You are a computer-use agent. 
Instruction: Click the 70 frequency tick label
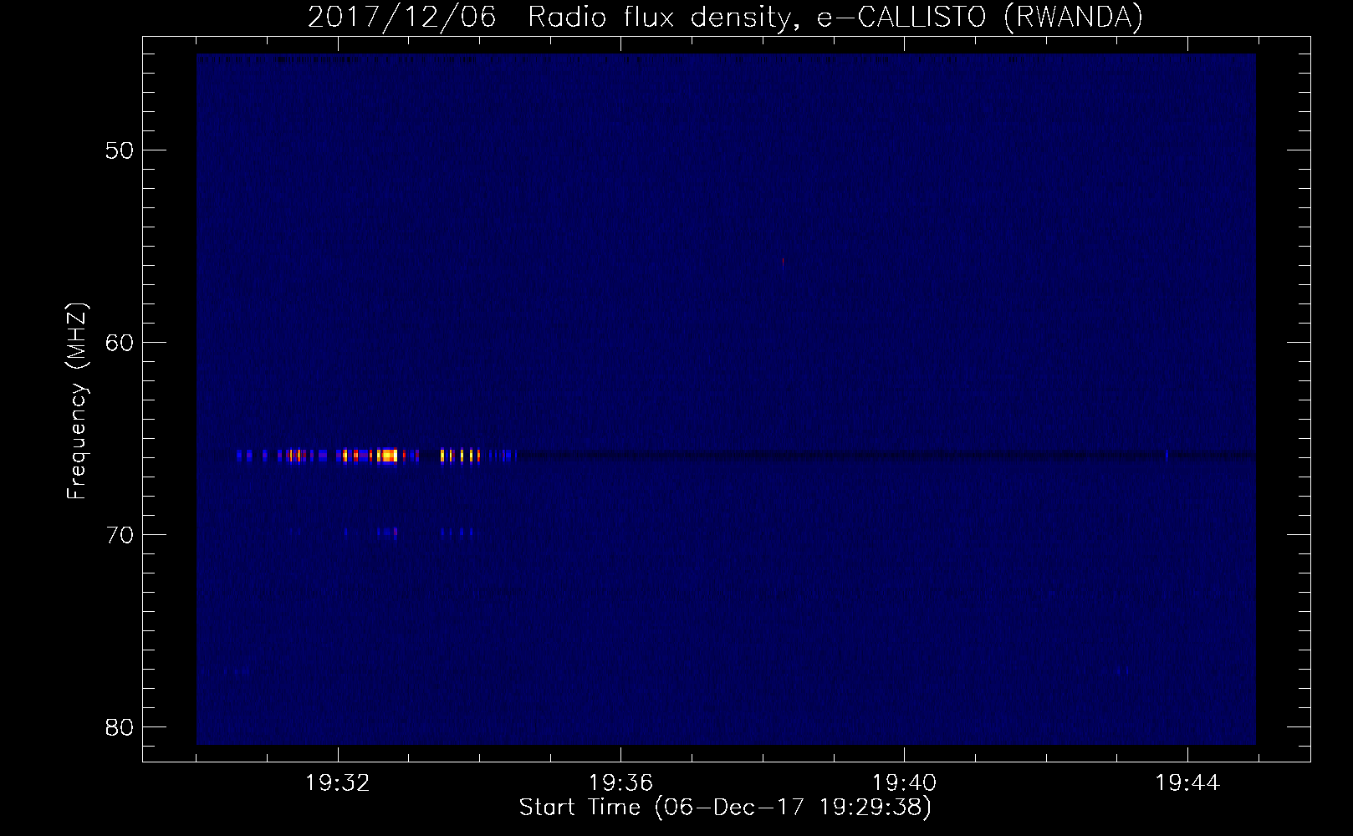(x=120, y=535)
